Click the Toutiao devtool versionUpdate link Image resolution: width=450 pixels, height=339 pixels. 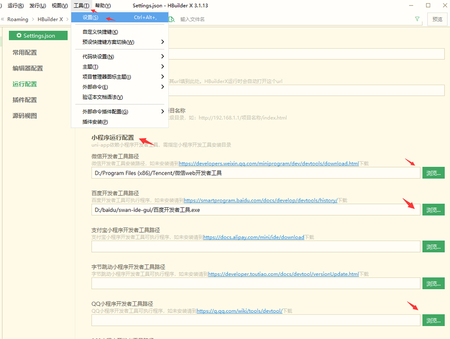[283, 274]
